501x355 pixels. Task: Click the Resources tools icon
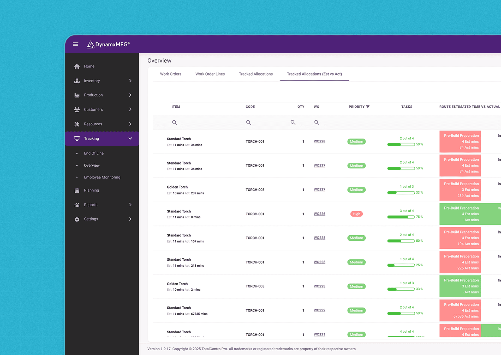(77, 124)
